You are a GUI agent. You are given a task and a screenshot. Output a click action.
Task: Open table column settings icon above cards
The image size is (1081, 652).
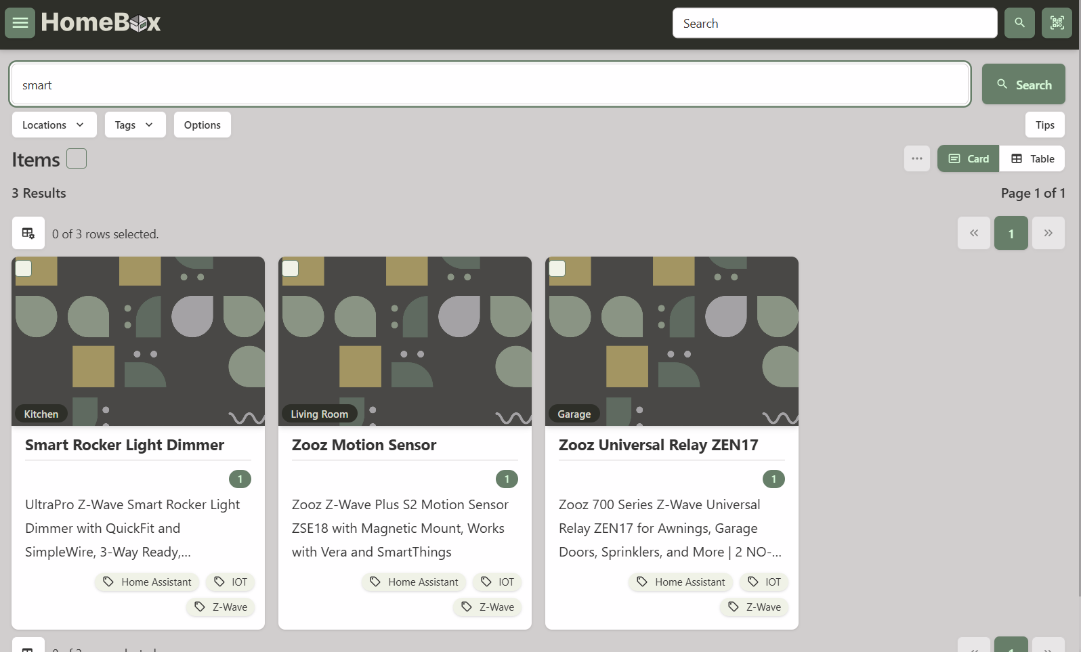[28, 234]
